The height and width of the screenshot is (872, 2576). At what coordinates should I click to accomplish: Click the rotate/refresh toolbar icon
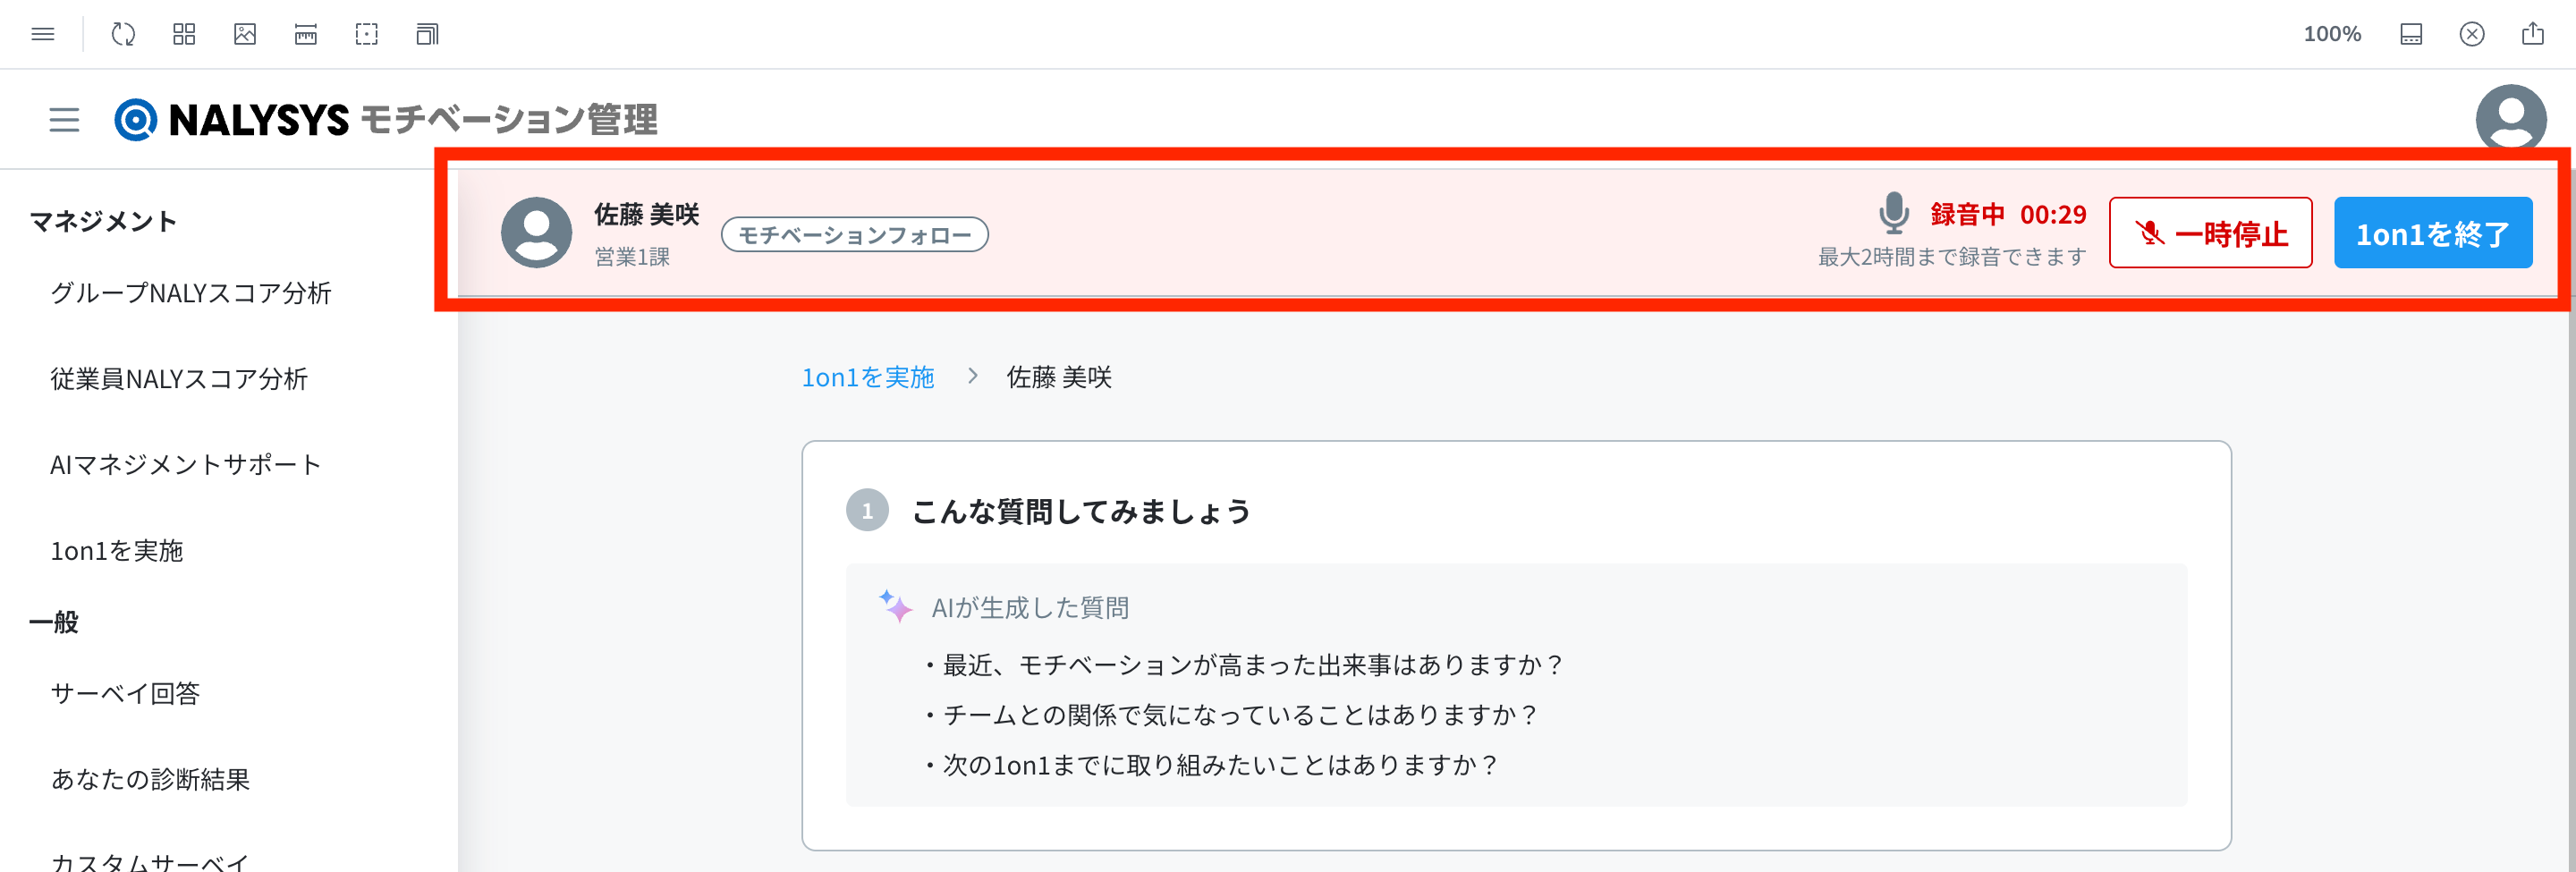click(x=123, y=34)
